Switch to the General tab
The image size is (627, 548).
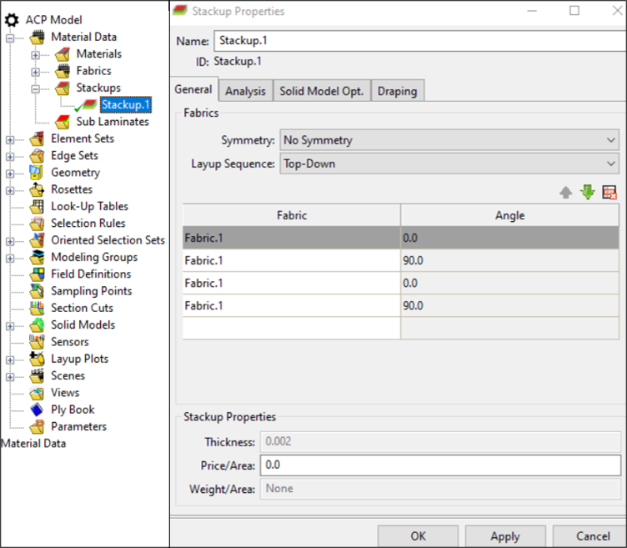click(x=194, y=89)
